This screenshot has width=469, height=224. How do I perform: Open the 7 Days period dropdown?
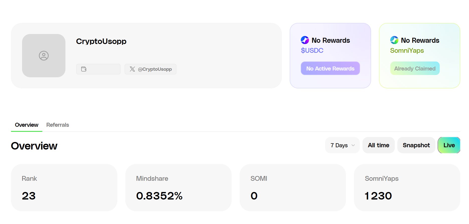coord(339,145)
